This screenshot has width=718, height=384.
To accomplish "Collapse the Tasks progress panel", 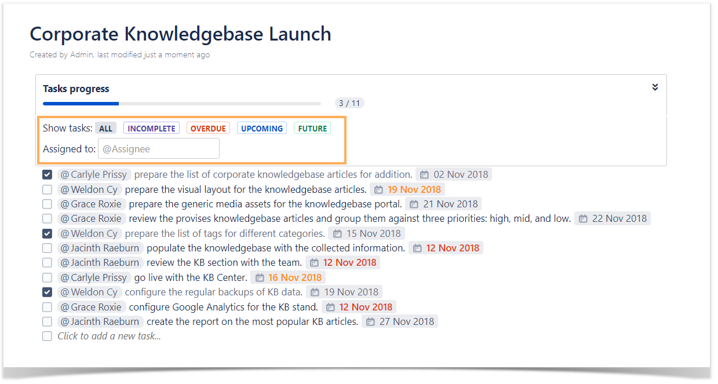I will [x=655, y=87].
